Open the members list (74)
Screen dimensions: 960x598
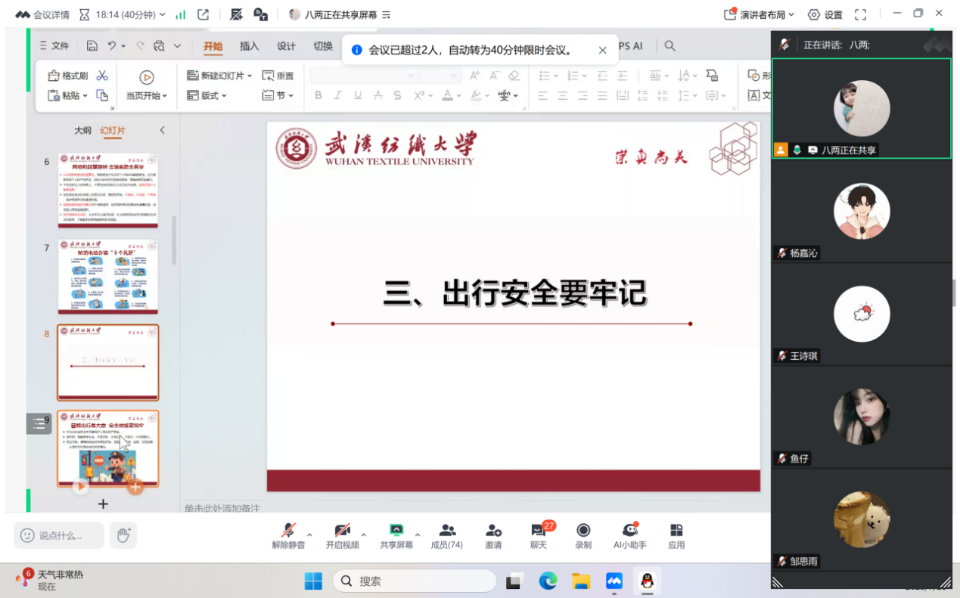446,535
